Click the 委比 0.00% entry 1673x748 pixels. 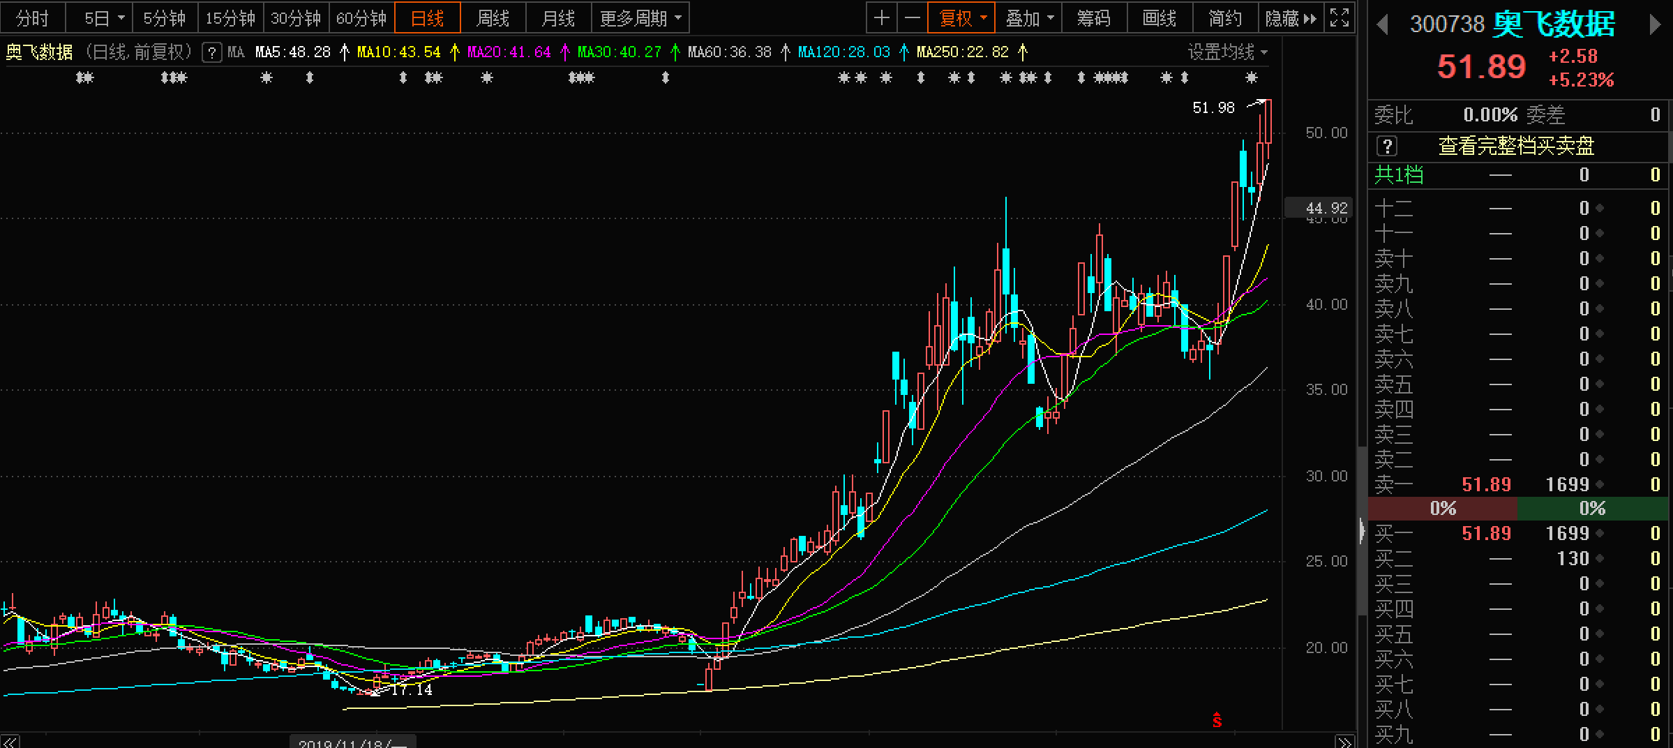1446,114
